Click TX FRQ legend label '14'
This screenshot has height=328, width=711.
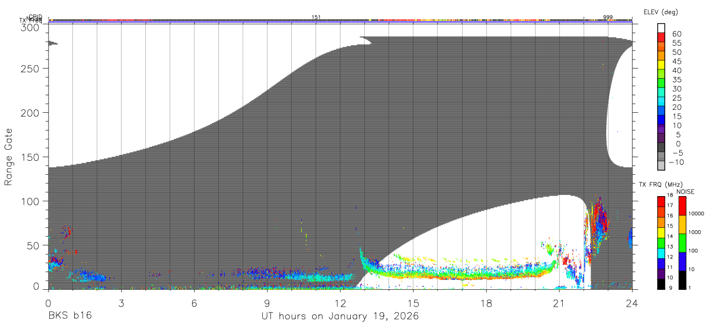tap(670, 236)
